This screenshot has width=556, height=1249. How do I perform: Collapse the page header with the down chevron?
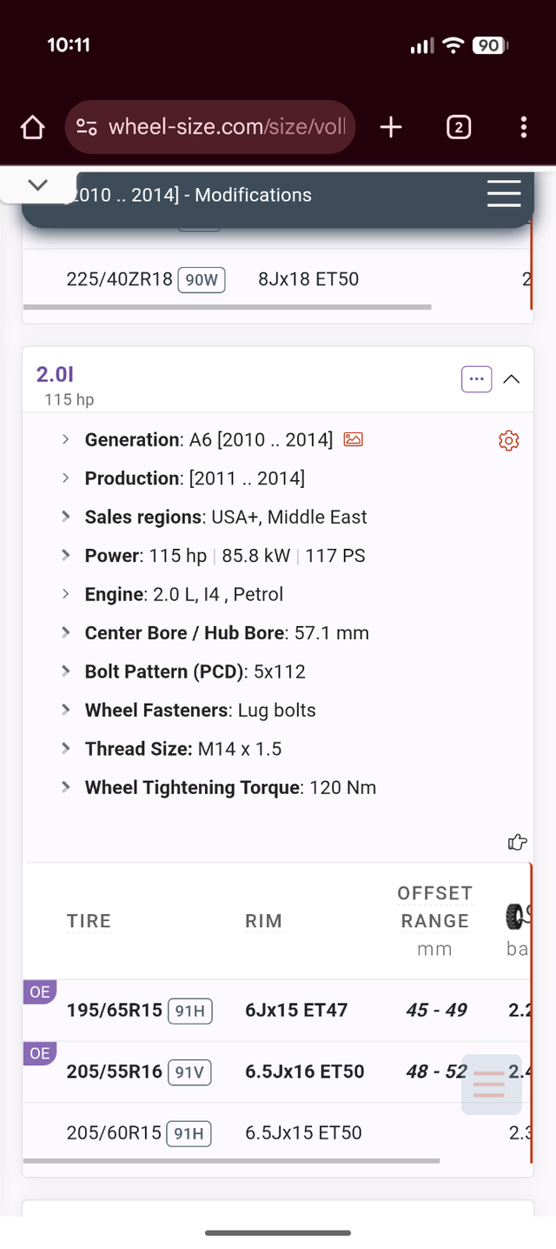click(x=37, y=184)
